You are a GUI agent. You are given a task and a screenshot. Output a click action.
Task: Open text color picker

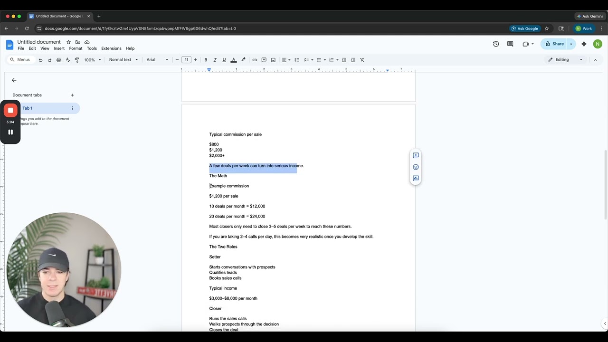(x=234, y=60)
